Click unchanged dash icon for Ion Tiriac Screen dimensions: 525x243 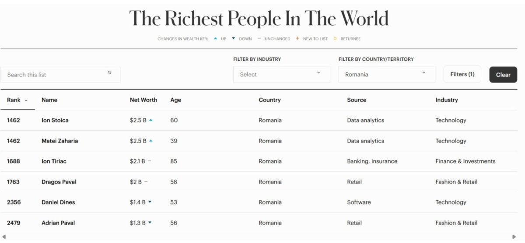(x=149, y=161)
